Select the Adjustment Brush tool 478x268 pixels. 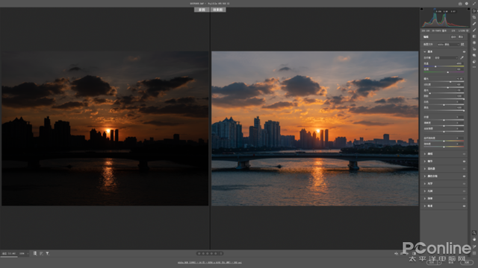[x=474, y=30]
